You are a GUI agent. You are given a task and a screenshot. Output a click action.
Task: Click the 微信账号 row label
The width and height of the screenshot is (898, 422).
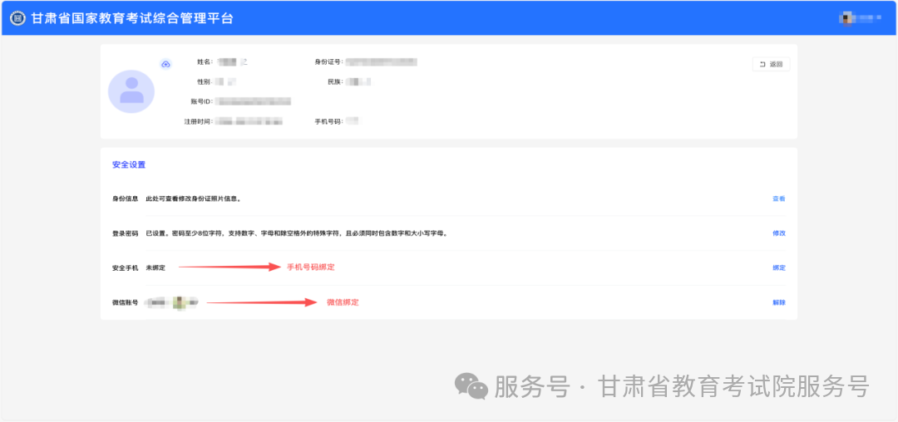(126, 303)
